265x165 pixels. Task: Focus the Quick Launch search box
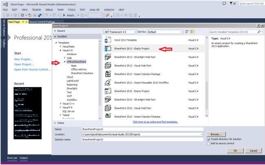(251, 3)
